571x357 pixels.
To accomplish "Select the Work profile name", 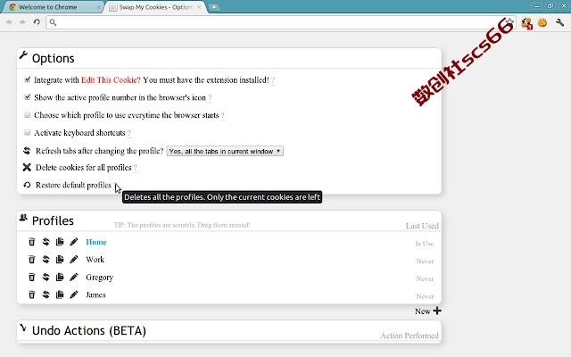I will 95,260.
